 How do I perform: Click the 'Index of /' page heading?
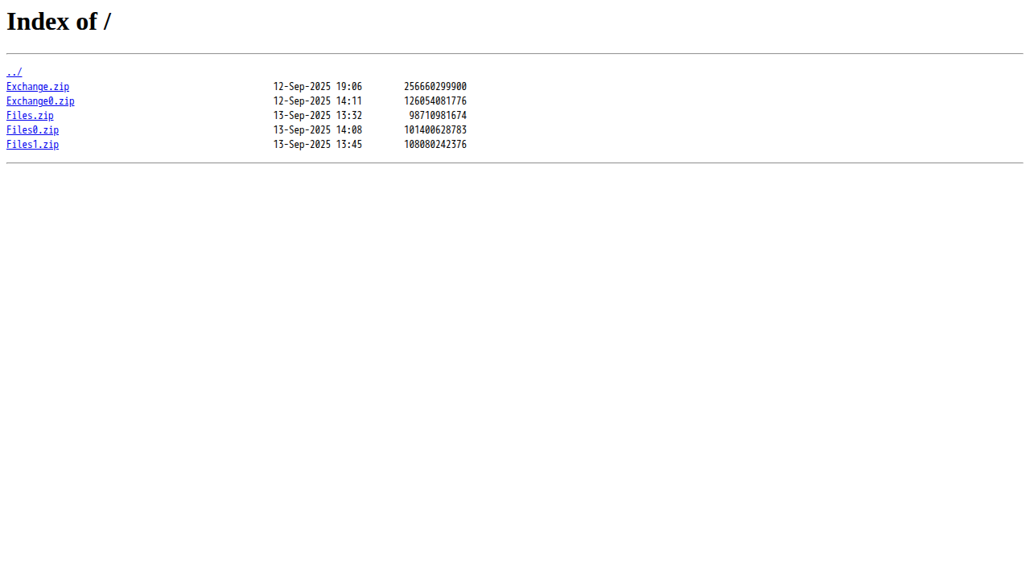click(59, 22)
